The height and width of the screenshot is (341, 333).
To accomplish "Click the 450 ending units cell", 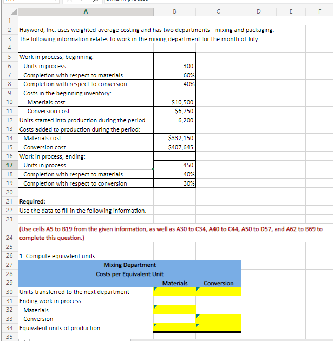I will tap(174, 165).
